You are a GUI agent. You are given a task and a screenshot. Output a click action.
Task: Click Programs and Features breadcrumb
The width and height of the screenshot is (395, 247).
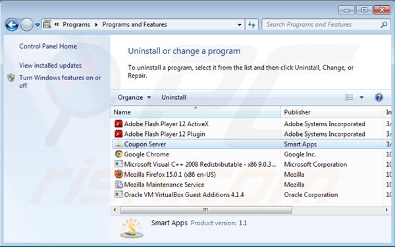click(x=134, y=24)
